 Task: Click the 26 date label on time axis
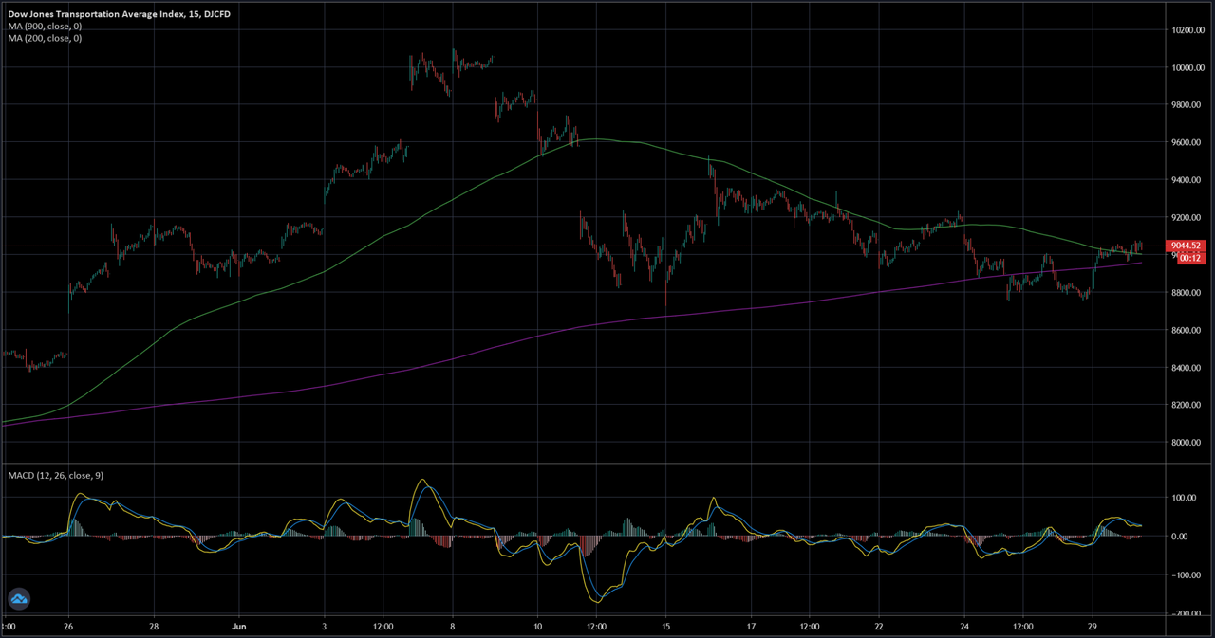(x=68, y=627)
